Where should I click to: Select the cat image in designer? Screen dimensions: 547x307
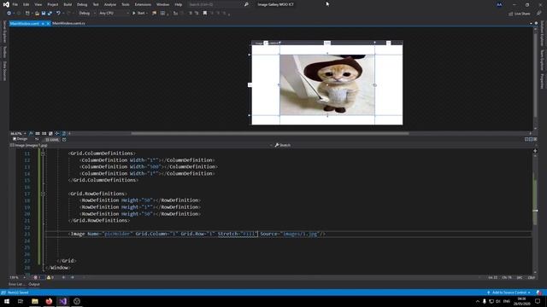click(x=327, y=85)
